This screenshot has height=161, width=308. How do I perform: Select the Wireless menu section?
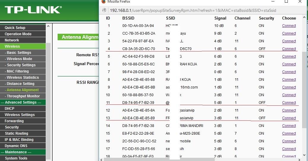pyautogui.click(x=23, y=46)
